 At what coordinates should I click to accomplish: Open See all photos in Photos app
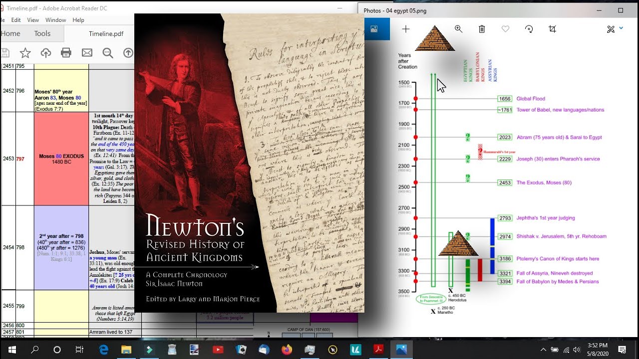tap(373, 29)
